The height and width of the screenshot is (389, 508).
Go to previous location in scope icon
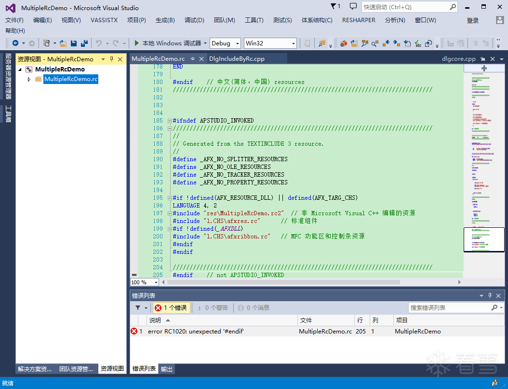[386, 43]
